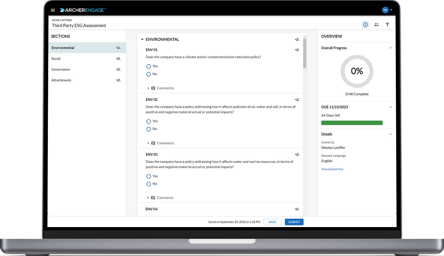The width and height of the screenshot is (444, 256).
Task: Assign user to question ENV 01
Action: click(x=297, y=50)
